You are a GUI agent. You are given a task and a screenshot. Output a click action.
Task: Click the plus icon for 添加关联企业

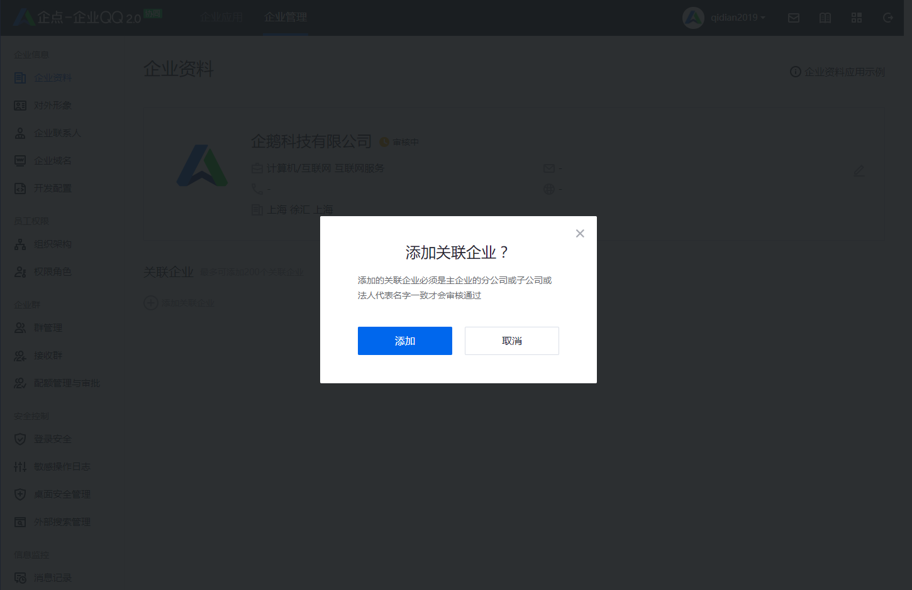coord(151,303)
